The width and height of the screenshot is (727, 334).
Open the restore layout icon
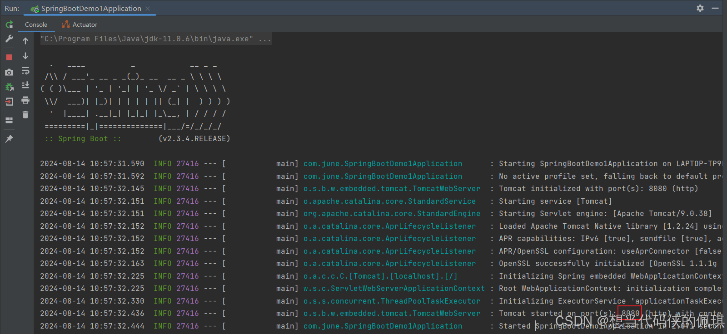point(9,120)
